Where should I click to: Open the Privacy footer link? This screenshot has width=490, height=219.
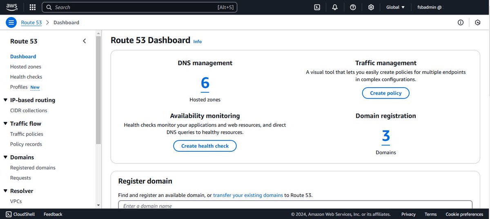tap(408, 214)
